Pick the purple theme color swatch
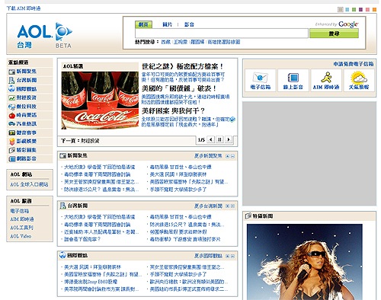 pos(360,10)
